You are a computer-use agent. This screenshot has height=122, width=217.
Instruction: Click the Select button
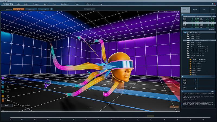[7, 105]
